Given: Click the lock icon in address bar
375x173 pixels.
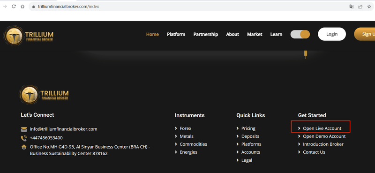Looking at the screenshot, I should (33, 7).
